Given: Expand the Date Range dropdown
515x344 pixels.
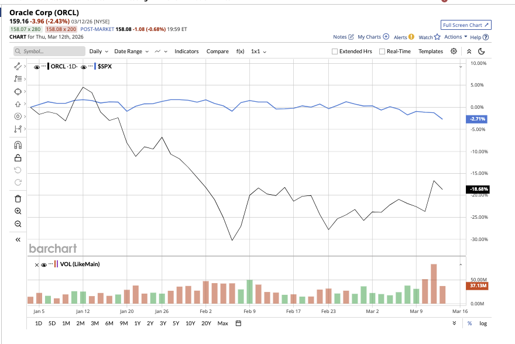Looking at the screenshot, I should (131, 51).
